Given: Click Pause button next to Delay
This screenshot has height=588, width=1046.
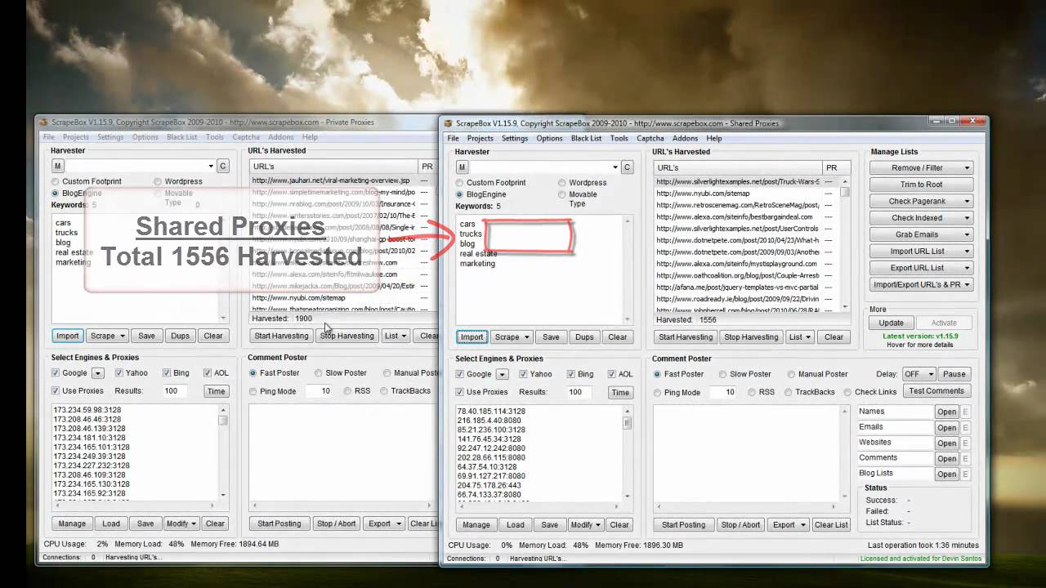Looking at the screenshot, I should (x=954, y=374).
